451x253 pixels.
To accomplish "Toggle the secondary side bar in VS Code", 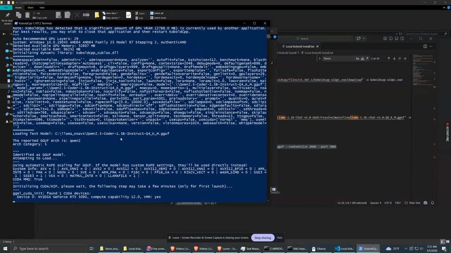I will pyautogui.click(x=402, y=38).
